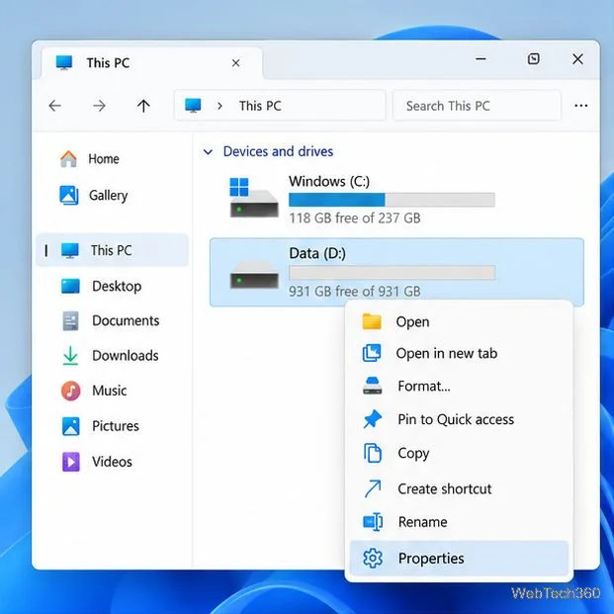
Task: Click the Data (D:) usage bar
Action: [392, 273]
